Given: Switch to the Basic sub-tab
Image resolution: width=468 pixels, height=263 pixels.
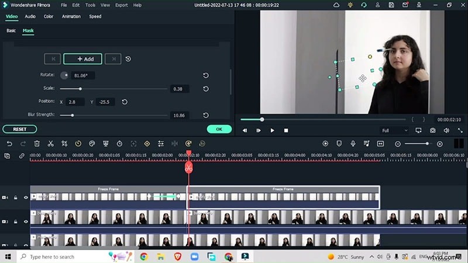Looking at the screenshot, I should point(11,30).
